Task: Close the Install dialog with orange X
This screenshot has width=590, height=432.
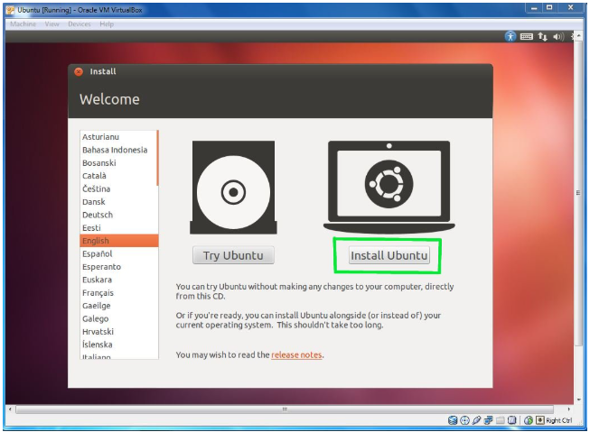Action: pos(79,71)
